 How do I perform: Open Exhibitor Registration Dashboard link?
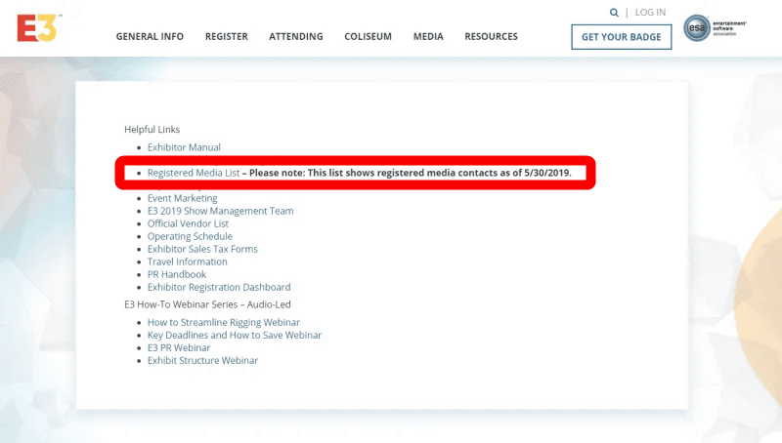click(219, 287)
